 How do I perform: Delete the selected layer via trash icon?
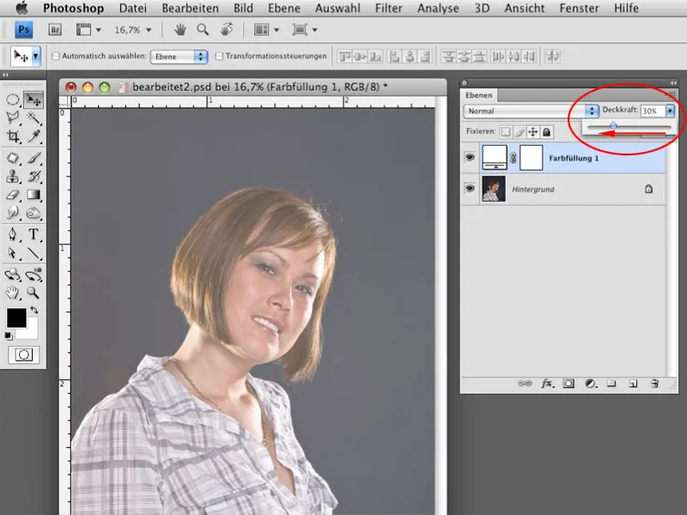[654, 384]
